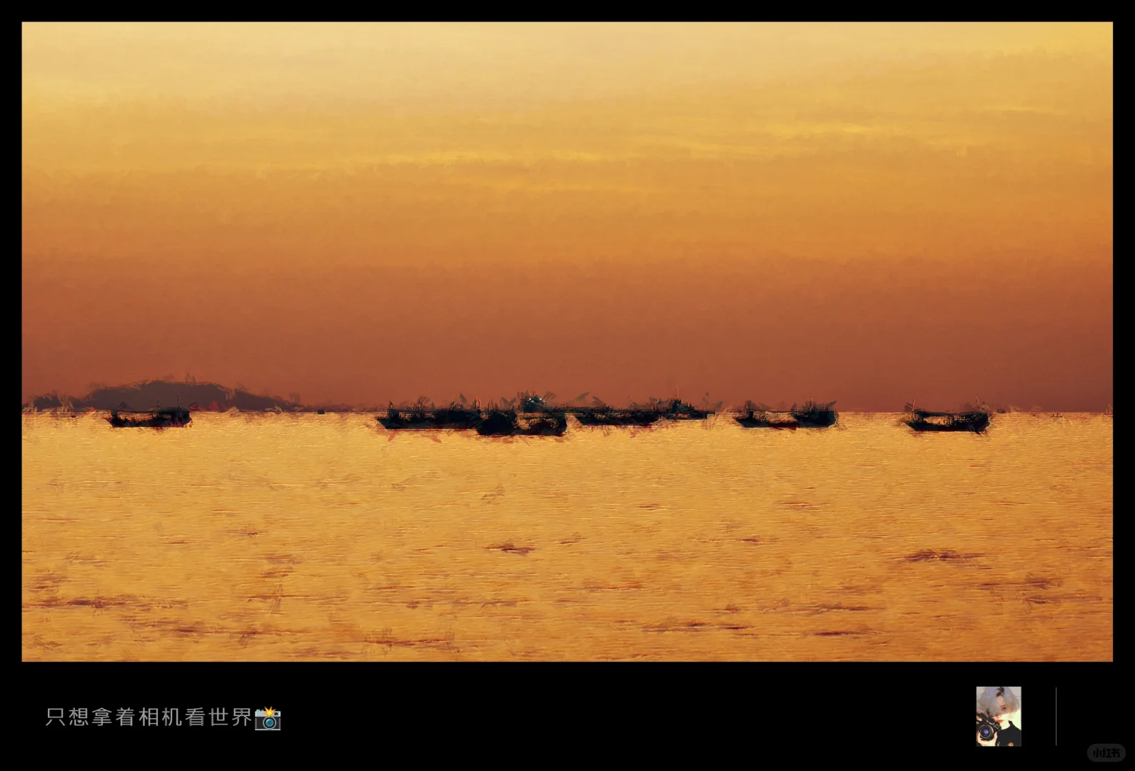This screenshot has height=771, width=1135.
Task: Click the camera emoji after the caption
Action: tap(268, 717)
